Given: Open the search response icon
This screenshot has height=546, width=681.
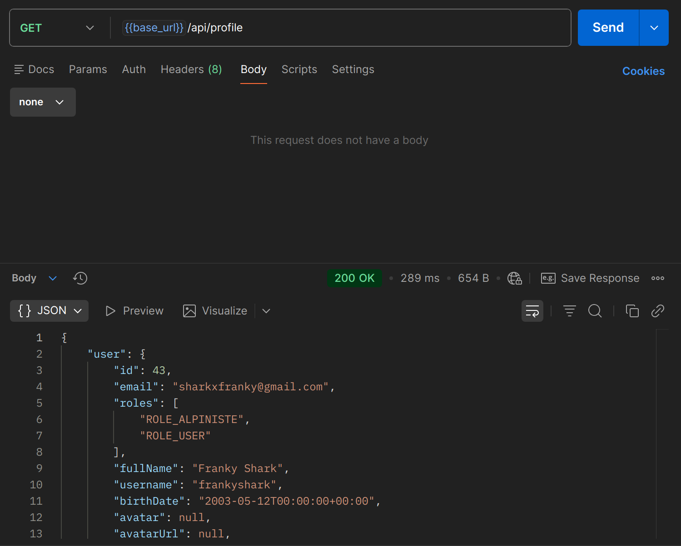Looking at the screenshot, I should click(595, 311).
